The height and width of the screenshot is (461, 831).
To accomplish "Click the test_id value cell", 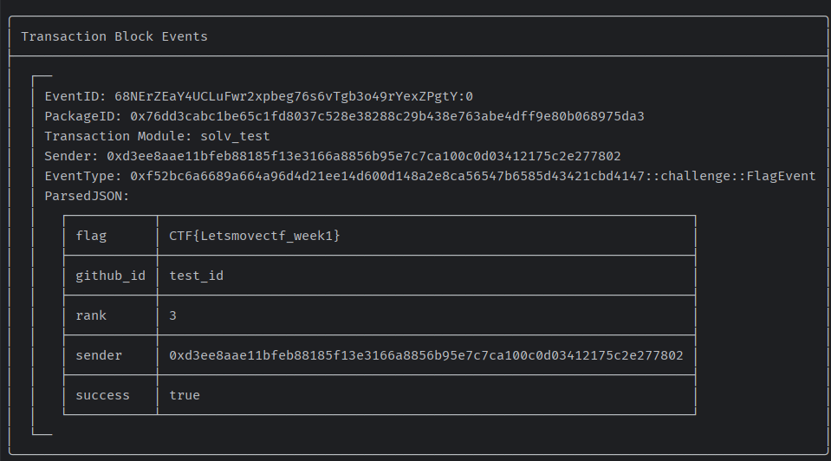I will click(x=426, y=276).
